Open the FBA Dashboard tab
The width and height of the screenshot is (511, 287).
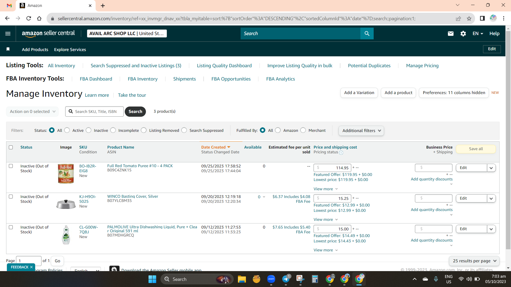pyautogui.click(x=96, y=79)
